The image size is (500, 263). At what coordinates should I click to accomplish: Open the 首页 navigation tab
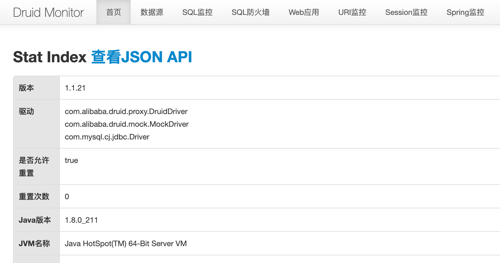114,12
